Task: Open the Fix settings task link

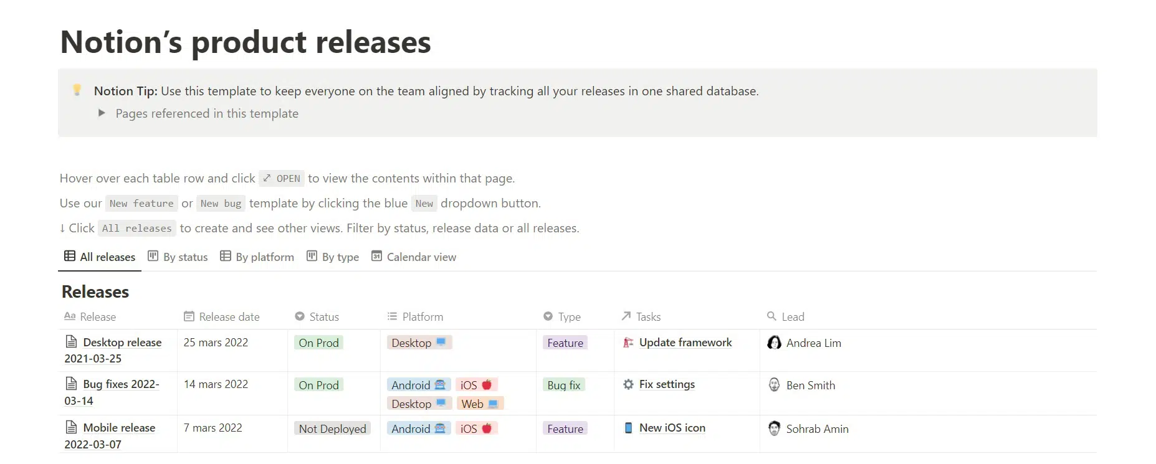Action: (667, 384)
